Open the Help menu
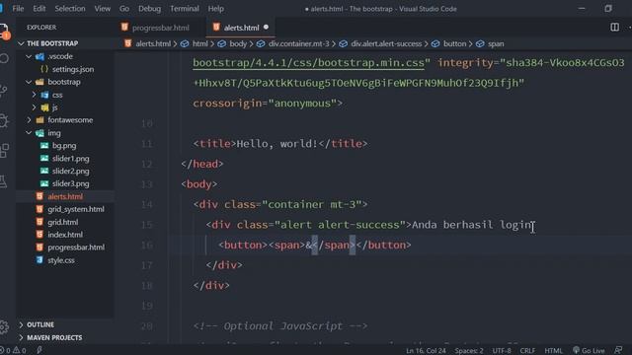The height and width of the screenshot is (355, 632). pos(215,9)
